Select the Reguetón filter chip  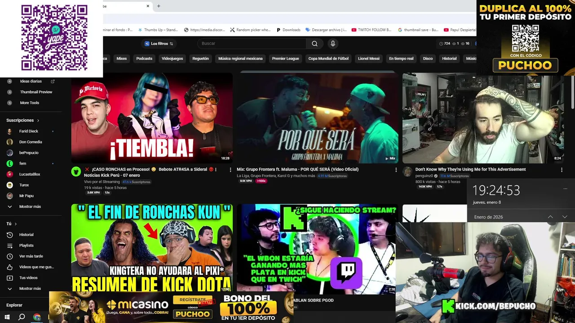[201, 59]
